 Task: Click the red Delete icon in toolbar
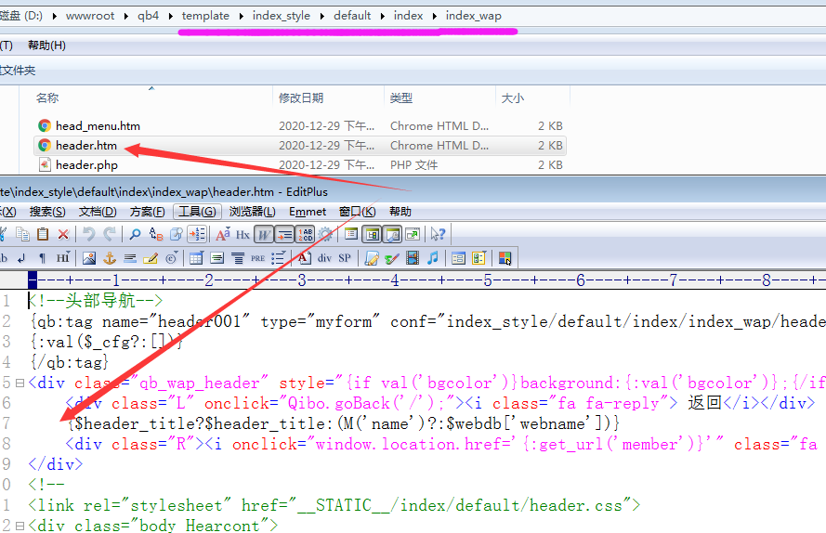(63, 235)
